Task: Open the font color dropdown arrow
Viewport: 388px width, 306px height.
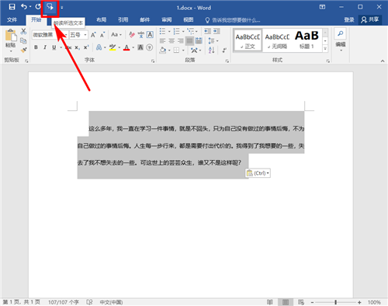Action: coord(133,47)
